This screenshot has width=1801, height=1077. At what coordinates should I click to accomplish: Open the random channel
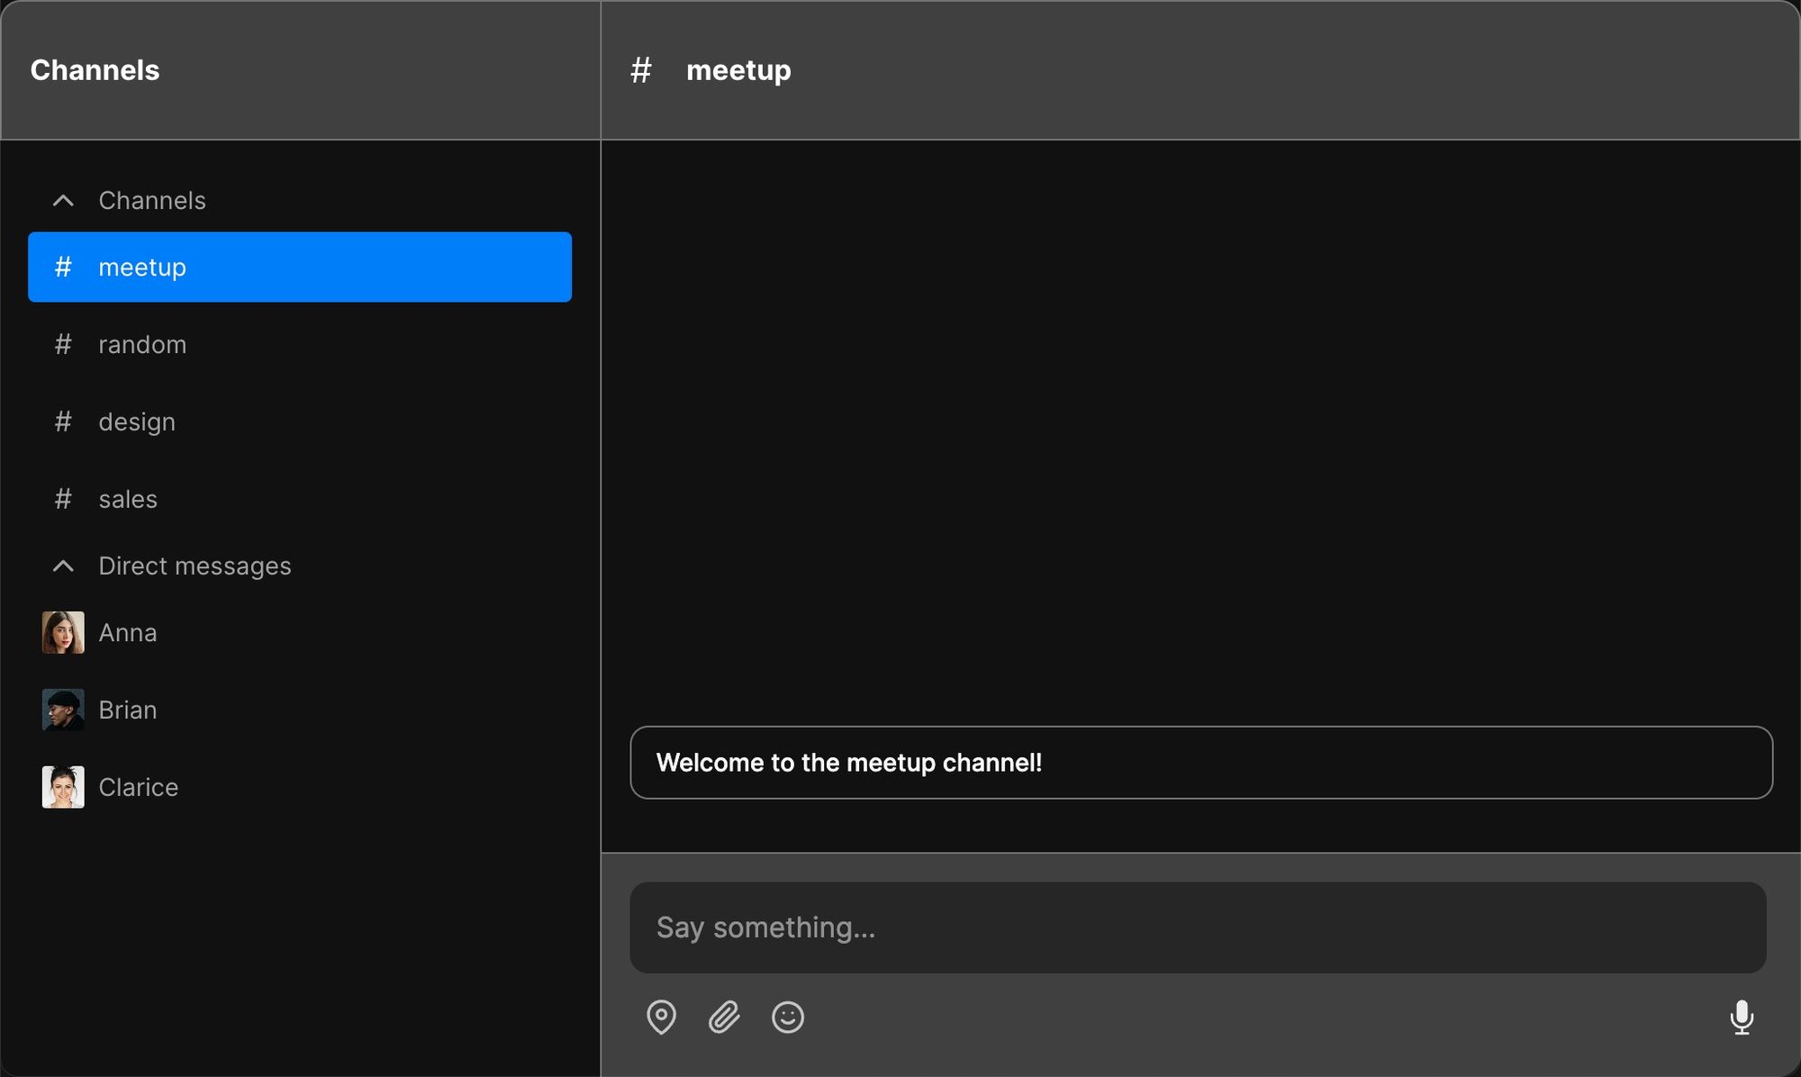tap(300, 344)
